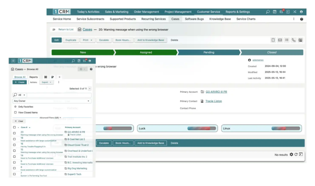This screenshot has width=315, height=186.
Task: Select checkbox for case 15
Action: (x=14, y=151)
